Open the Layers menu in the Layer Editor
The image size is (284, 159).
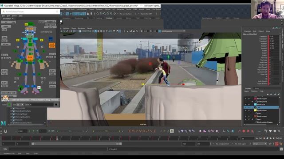247,91
